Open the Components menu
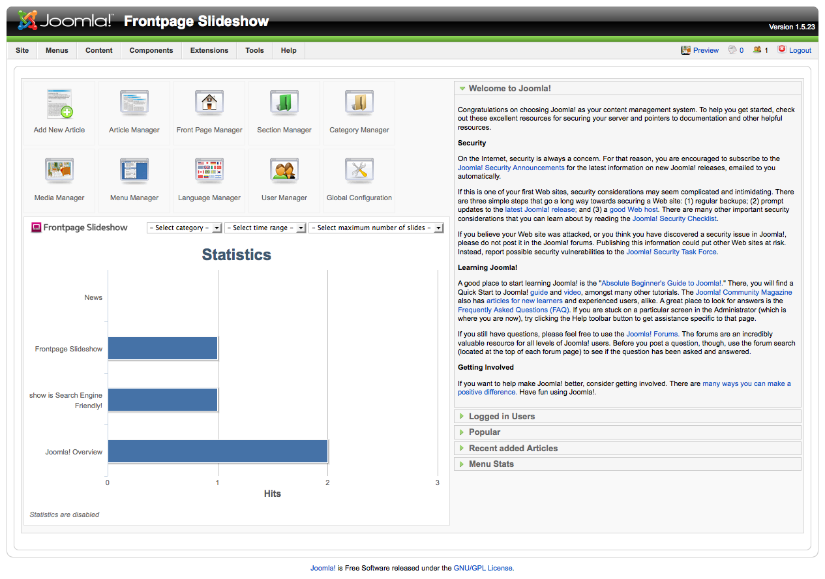Viewport: 825px width, 579px height. coord(151,50)
